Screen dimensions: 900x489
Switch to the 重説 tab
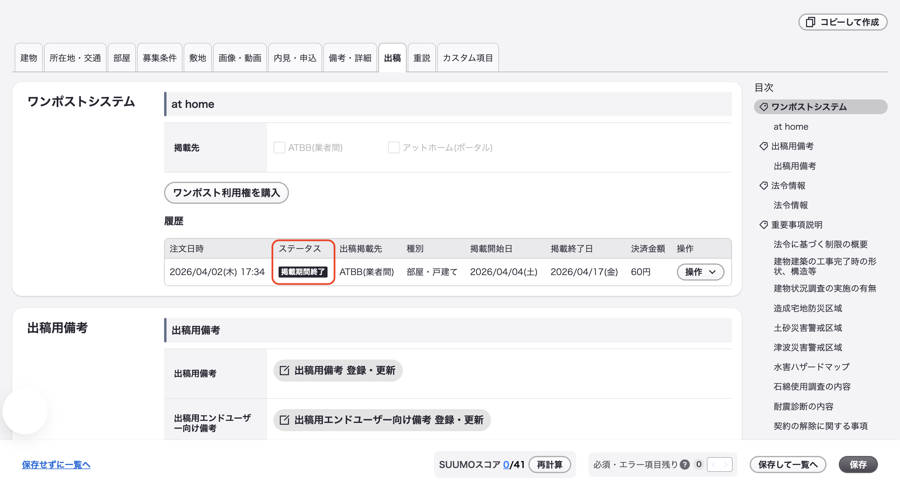pos(422,58)
